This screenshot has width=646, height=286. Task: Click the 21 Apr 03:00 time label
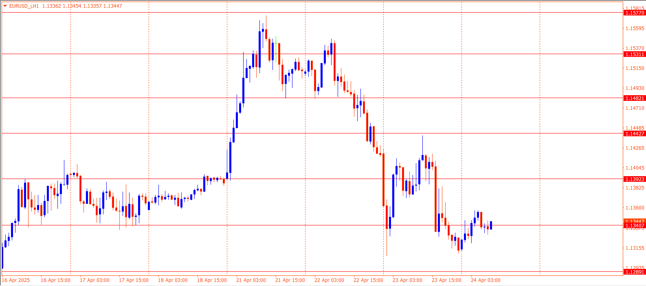pos(251,280)
